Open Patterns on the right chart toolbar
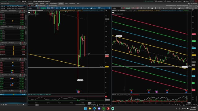This screenshot has height=111, width=198. 190,8
